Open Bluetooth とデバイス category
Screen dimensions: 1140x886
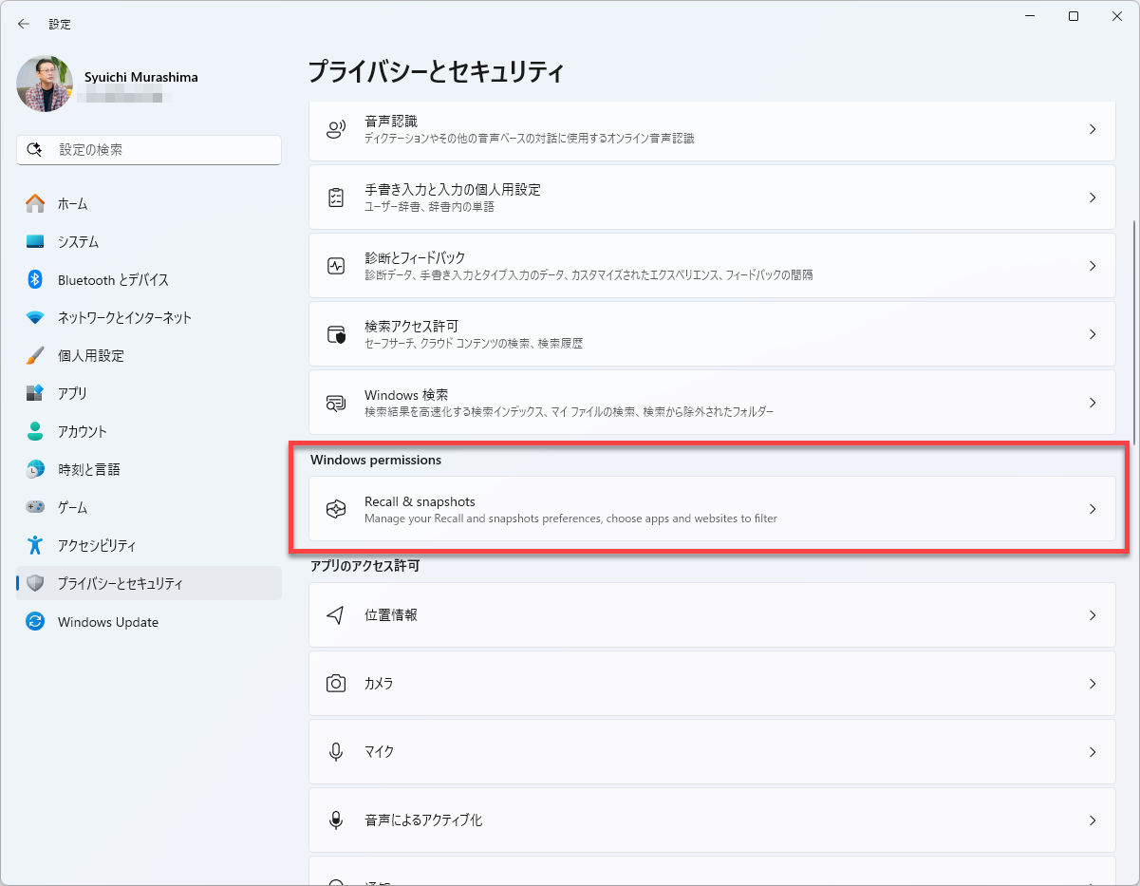pyautogui.click(x=149, y=279)
